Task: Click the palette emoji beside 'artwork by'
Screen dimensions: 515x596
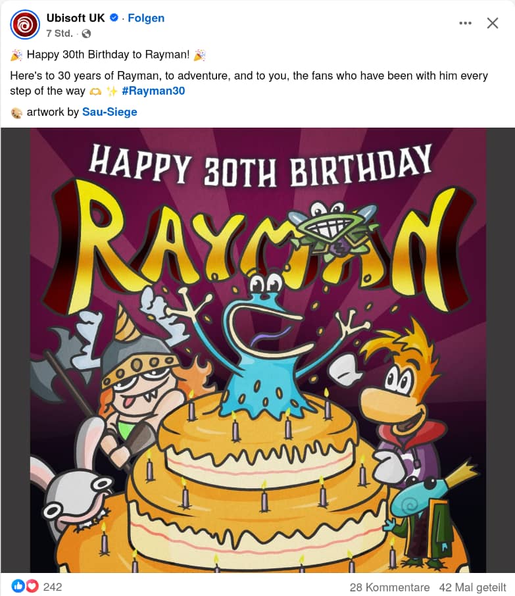Action: (x=16, y=112)
